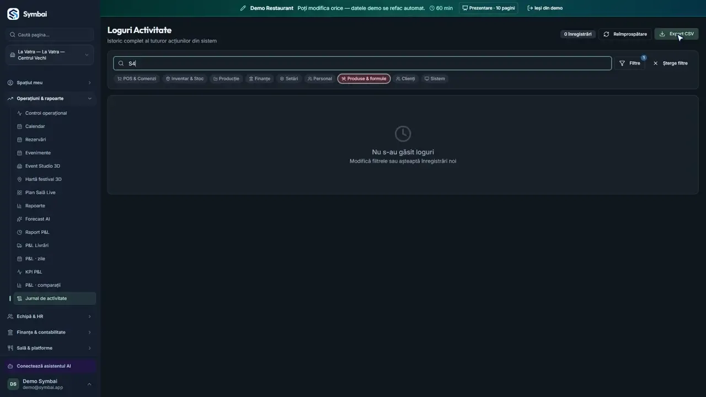Click the logs search field containing S4
706x397 pixels.
pyautogui.click(x=362, y=63)
